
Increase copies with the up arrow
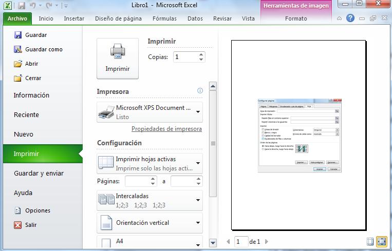pos(201,54)
